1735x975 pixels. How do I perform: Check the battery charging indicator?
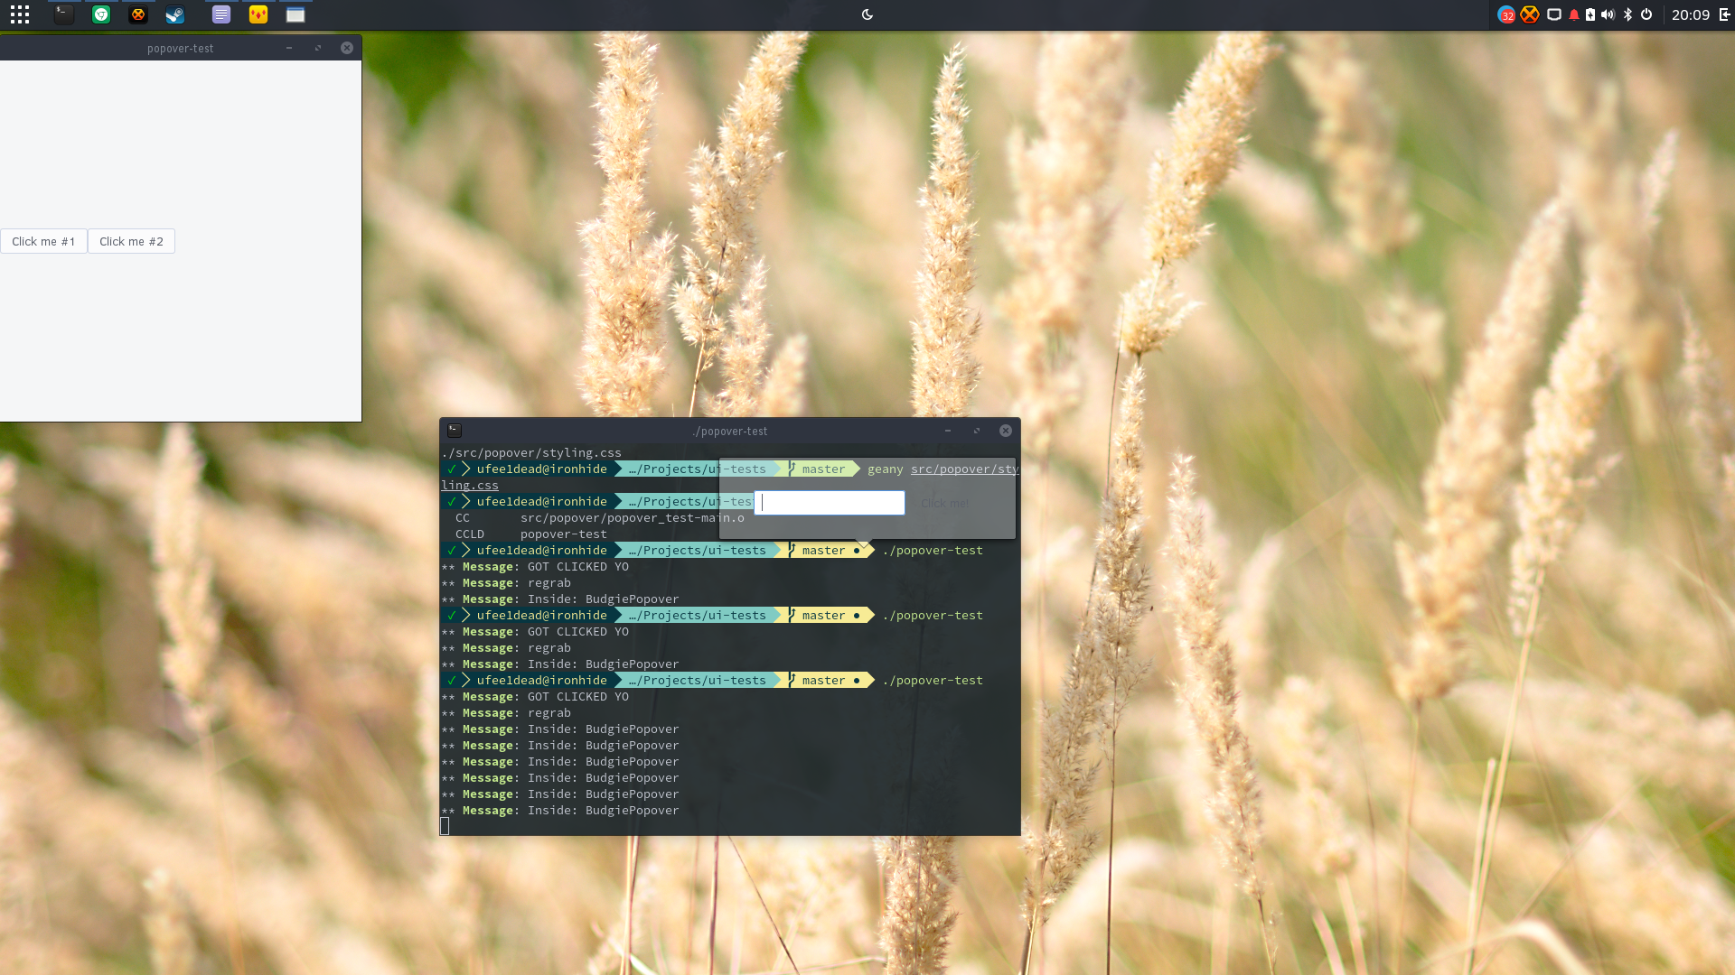click(x=1590, y=14)
